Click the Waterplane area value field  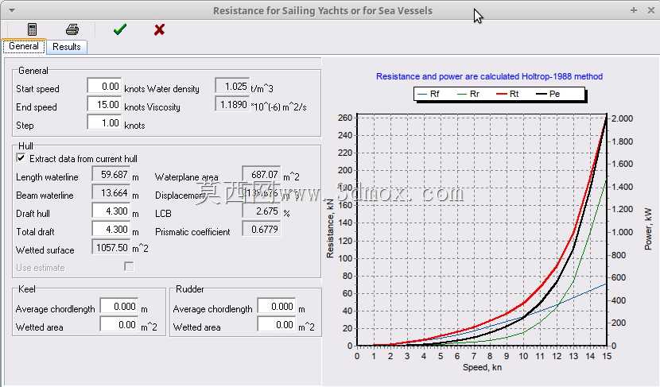pos(262,175)
